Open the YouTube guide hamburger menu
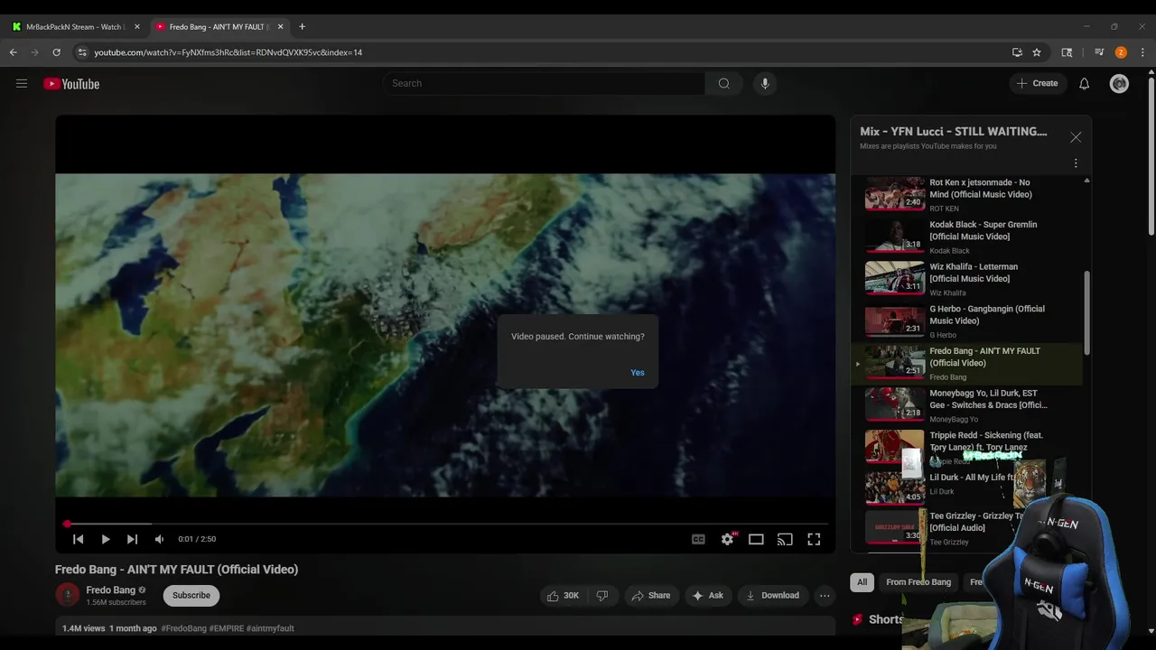The image size is (1156, 650). point(22,84)
